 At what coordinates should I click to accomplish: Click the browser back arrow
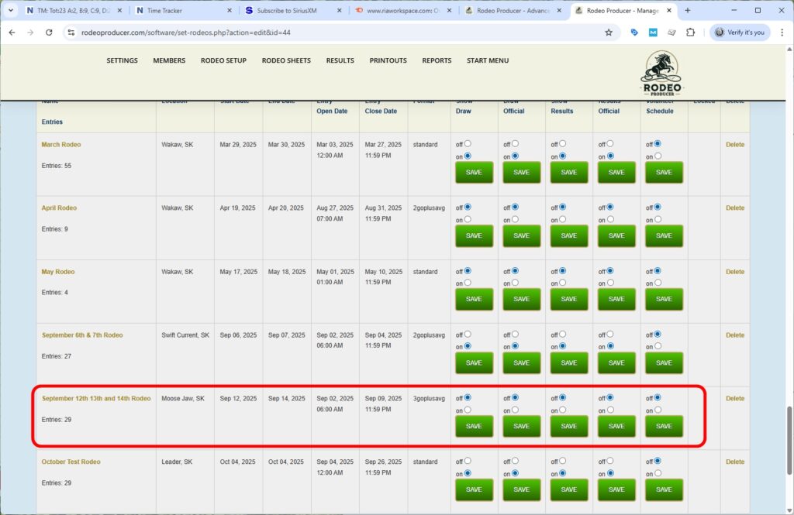tap(13, 33)
